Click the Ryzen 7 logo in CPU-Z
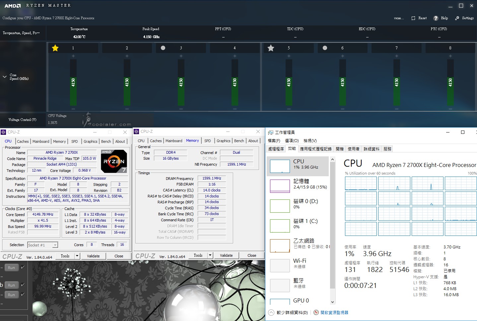Image resolution: width=477 pixels, height=321 pixels. (114, 161)
